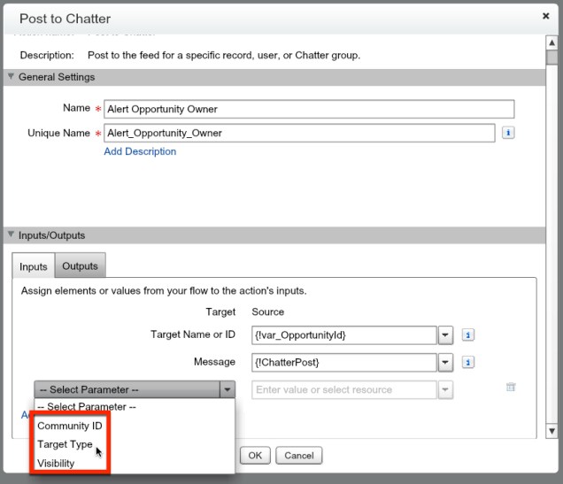Image resolution: width=563 pixels, height=484 pixels.
Task: Click the info icon for Message
Action: pos(467,362)
